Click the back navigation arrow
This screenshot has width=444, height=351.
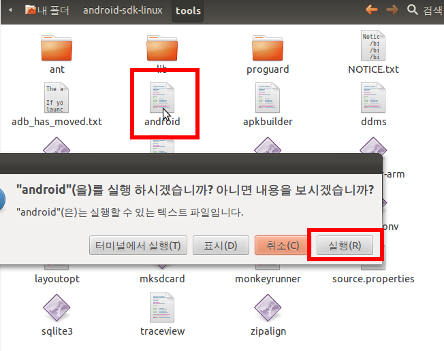click(372, 10)
